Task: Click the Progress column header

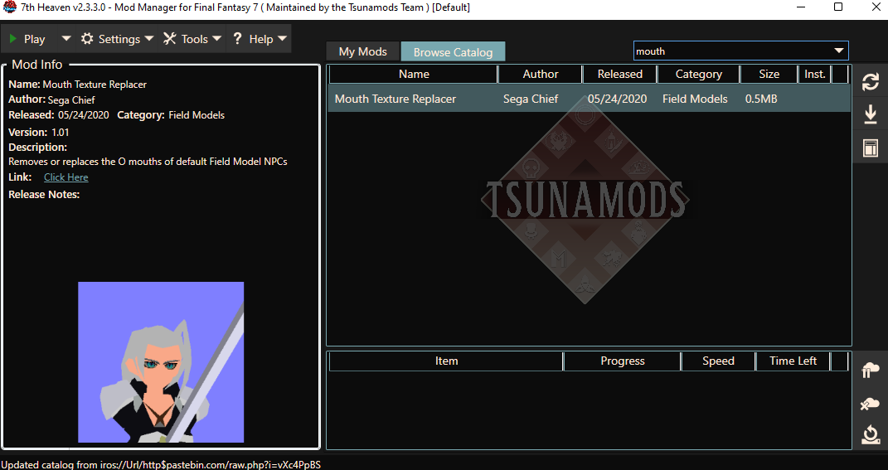Action: click(x=623, y=361)
